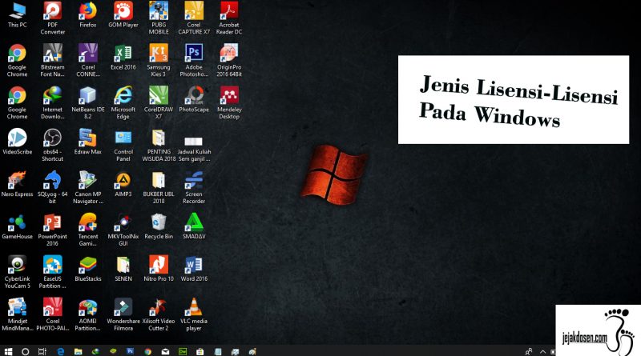
Task: Select the PUBG MOBILE shortcut
Action: tap(159, 18)
